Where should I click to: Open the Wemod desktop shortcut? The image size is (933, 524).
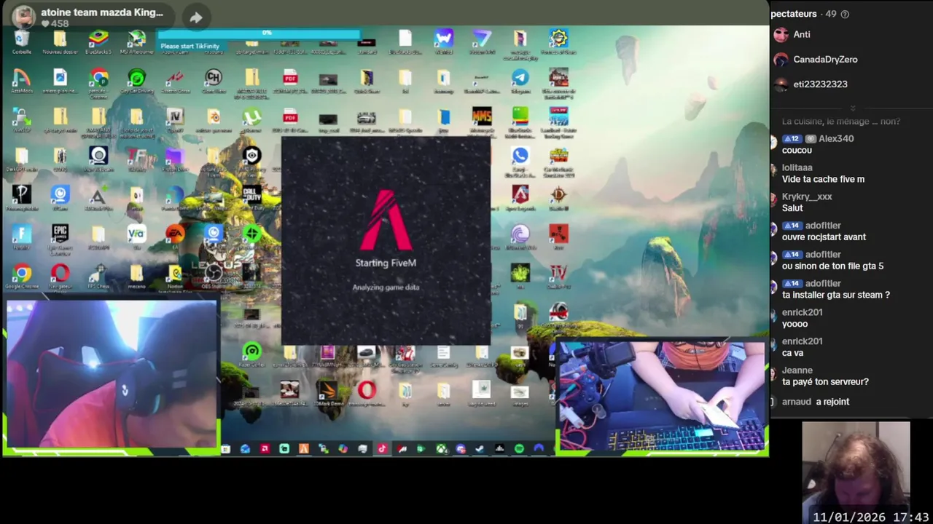pos(443,41)
